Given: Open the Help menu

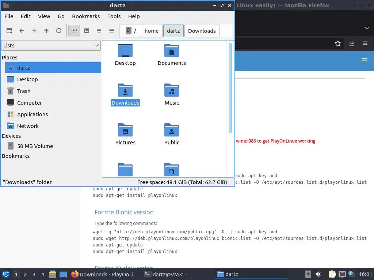Looking at the screenshot, I should (x=134, y=16).
